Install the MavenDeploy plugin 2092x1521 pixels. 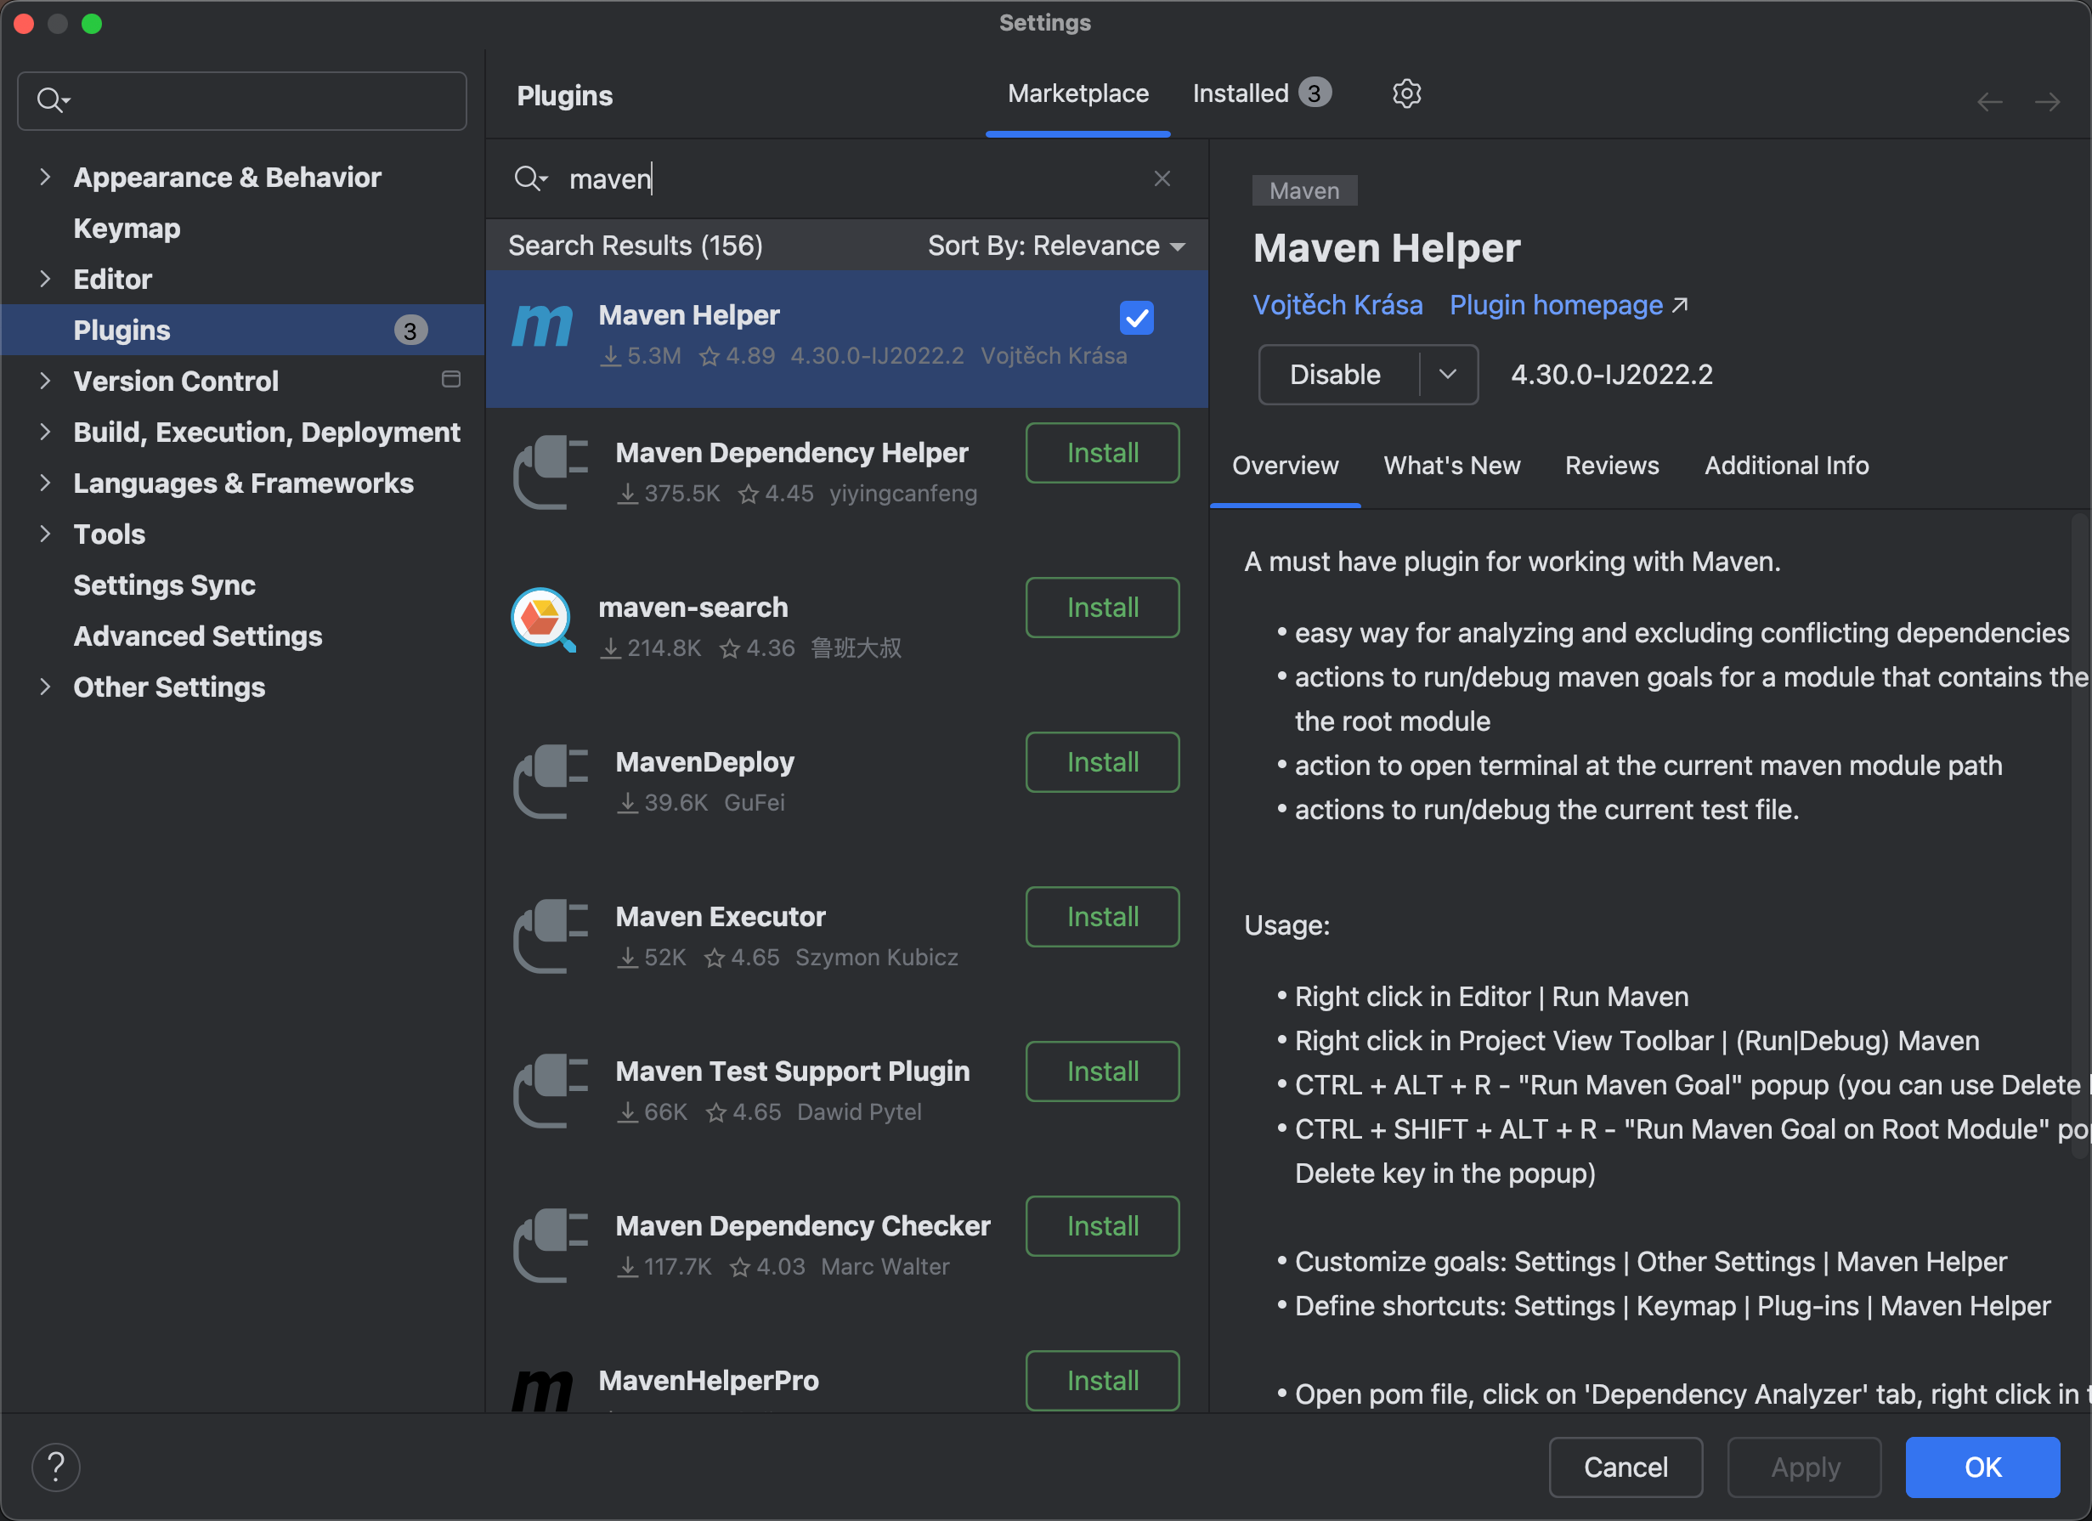(x=1102, y=763)
